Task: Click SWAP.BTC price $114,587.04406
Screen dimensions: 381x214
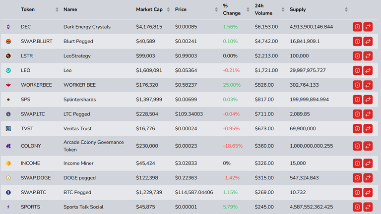Action: 194,192
